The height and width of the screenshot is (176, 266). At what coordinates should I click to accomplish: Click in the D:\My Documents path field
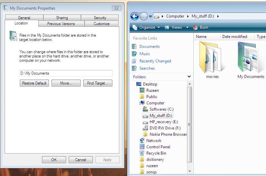(x=66, y=73)
